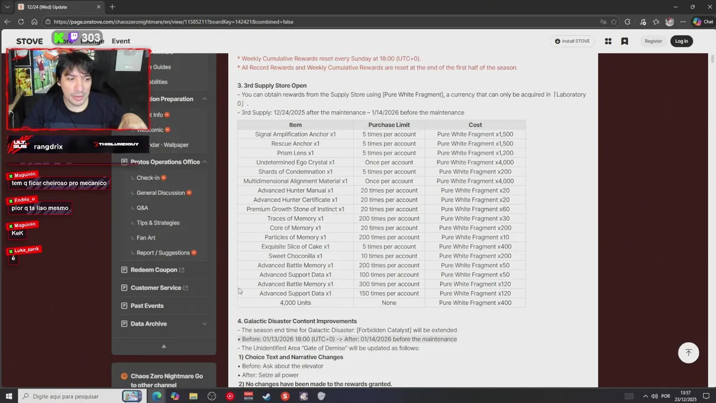Open the browser profile avatar
The width and height of the screenshot is (716, 403).
(670, 22)
